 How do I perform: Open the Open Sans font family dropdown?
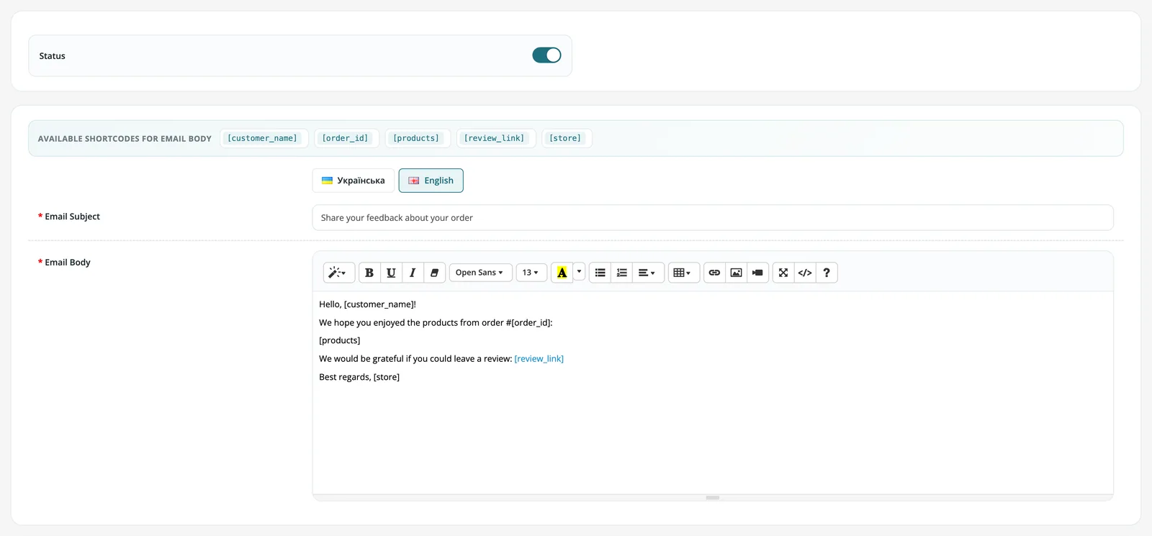tap(480, 273)
